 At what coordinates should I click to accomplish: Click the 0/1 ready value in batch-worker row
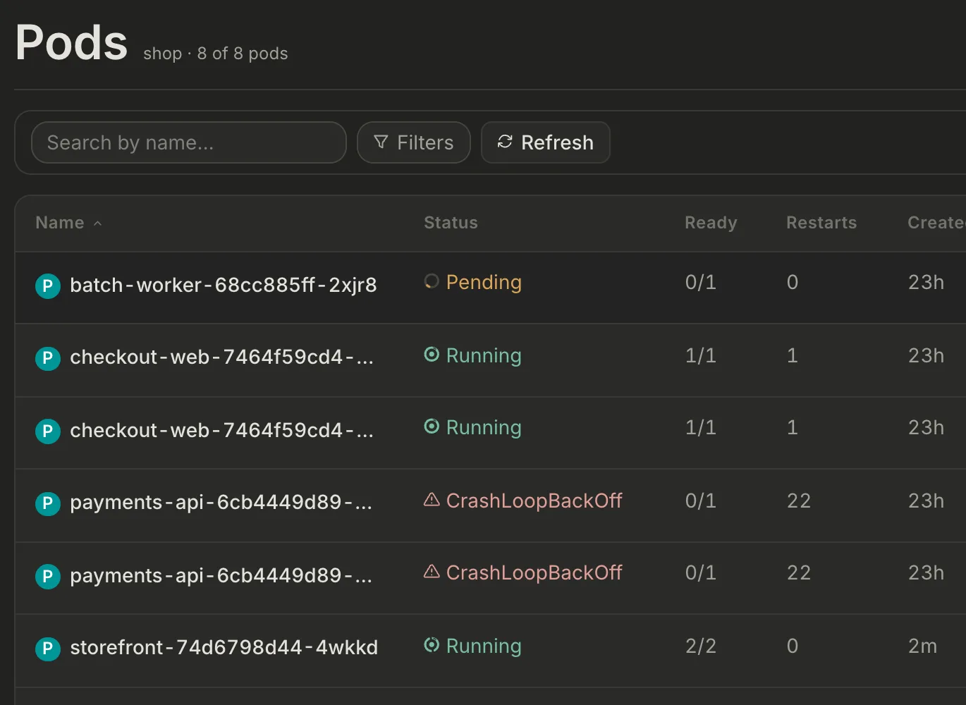(x=701, y=282)
